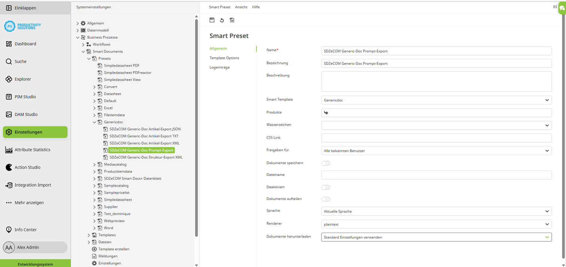Open the Freigeben für dropdown
566x267 pixels.
(436, 150)
